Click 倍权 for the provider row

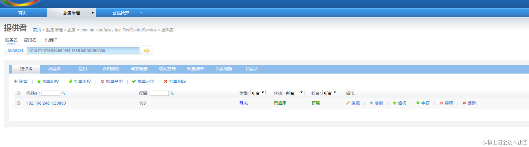[402, 103]
